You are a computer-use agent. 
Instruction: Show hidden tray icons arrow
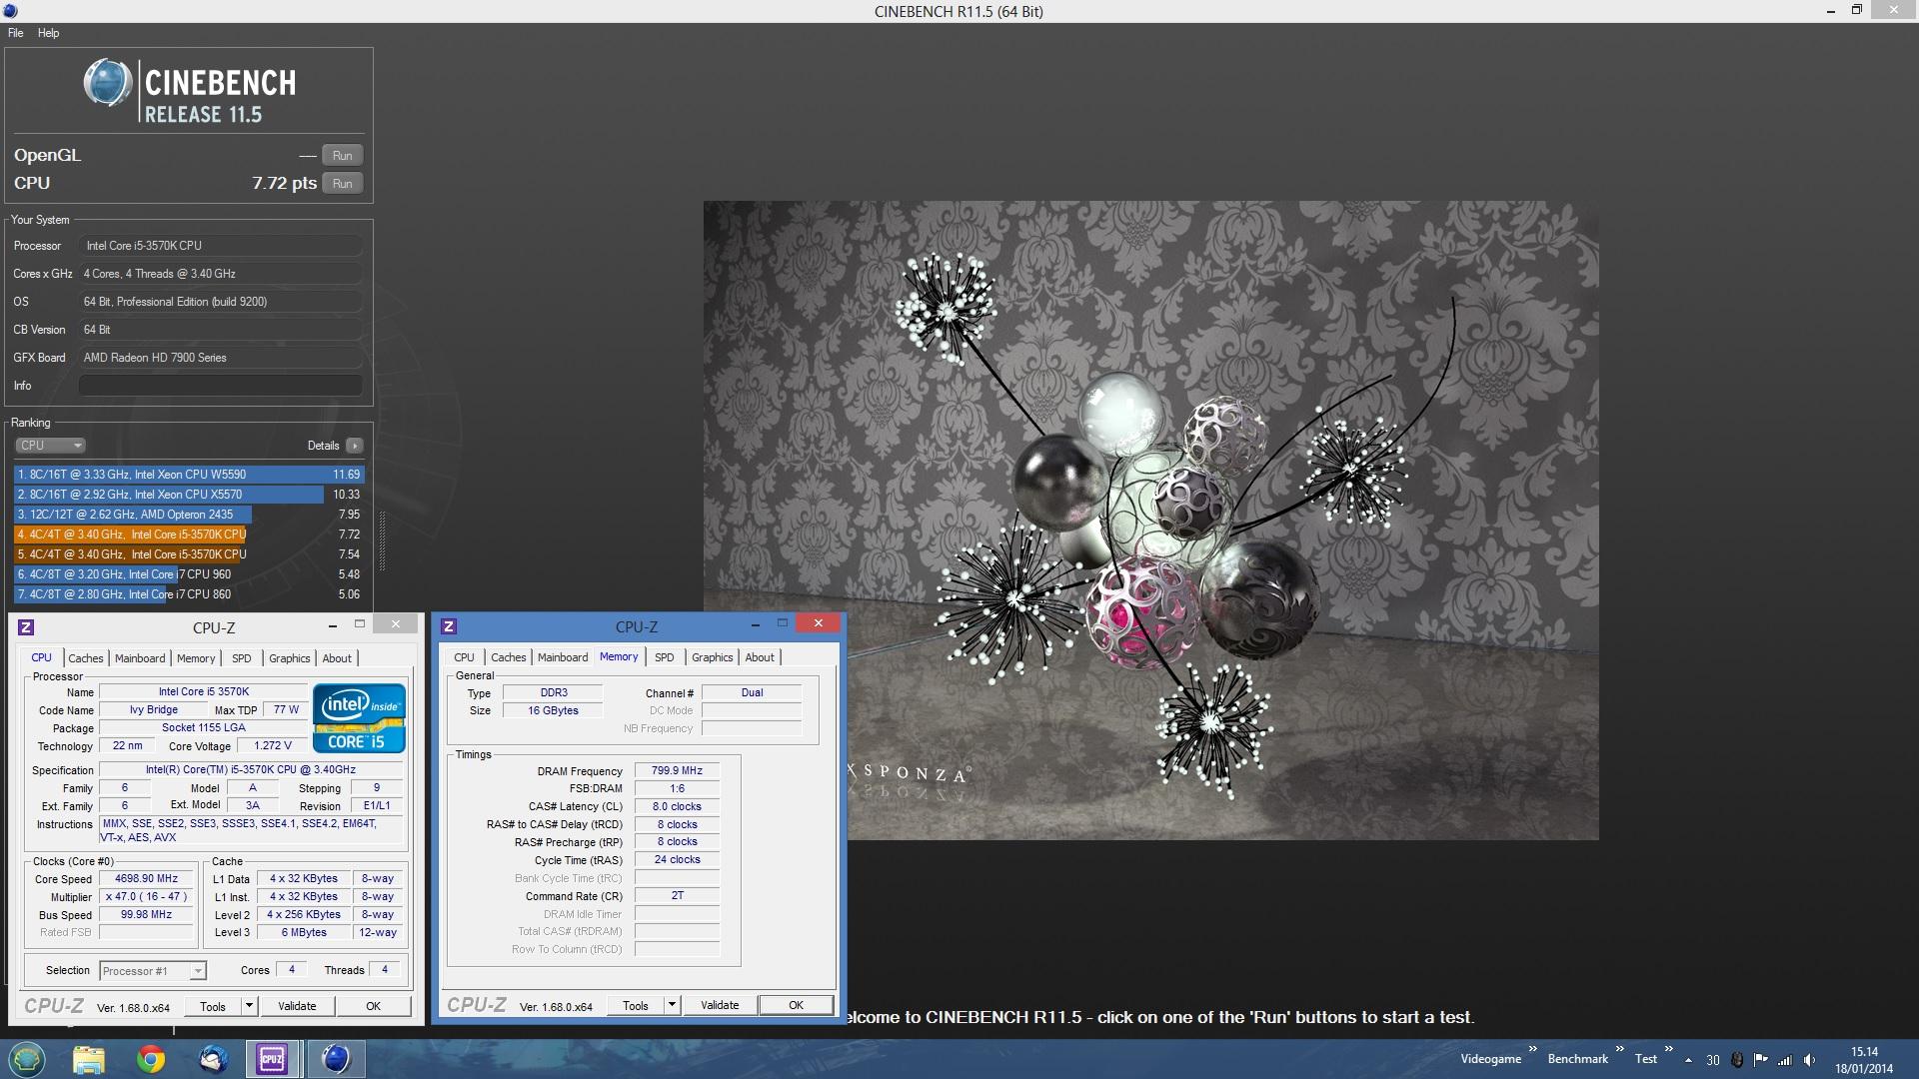point(1688,1060)
